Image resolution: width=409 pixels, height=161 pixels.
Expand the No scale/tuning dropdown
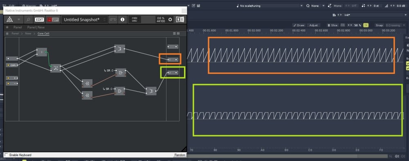pyautogui.click(x=270, y=6)
